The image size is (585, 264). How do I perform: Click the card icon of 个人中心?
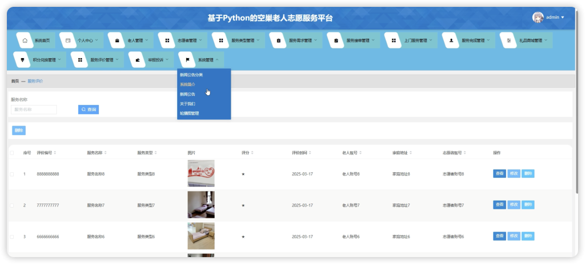pyautogui.click(x=68, y=40)
